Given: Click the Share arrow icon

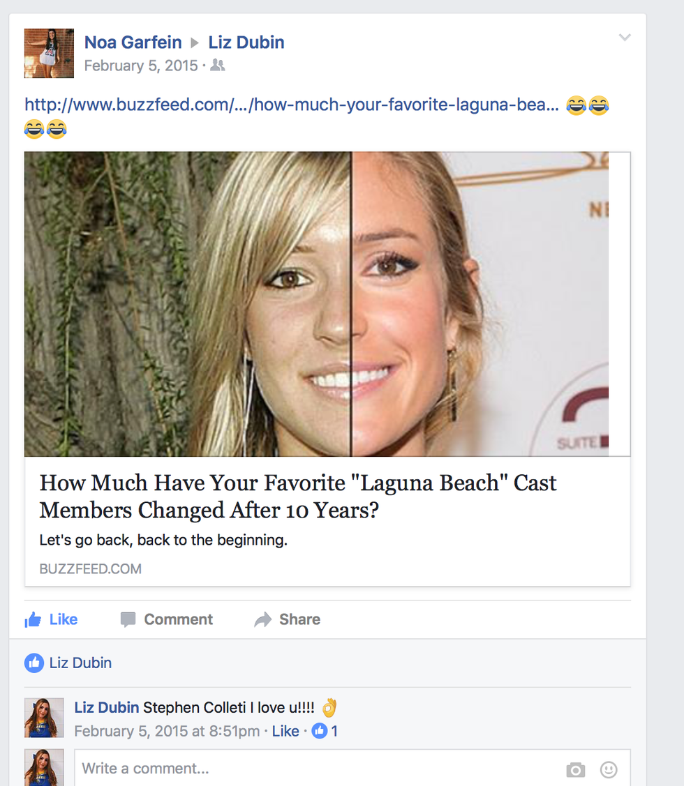Looking at the screenshot, I should (x=263, y=619).
